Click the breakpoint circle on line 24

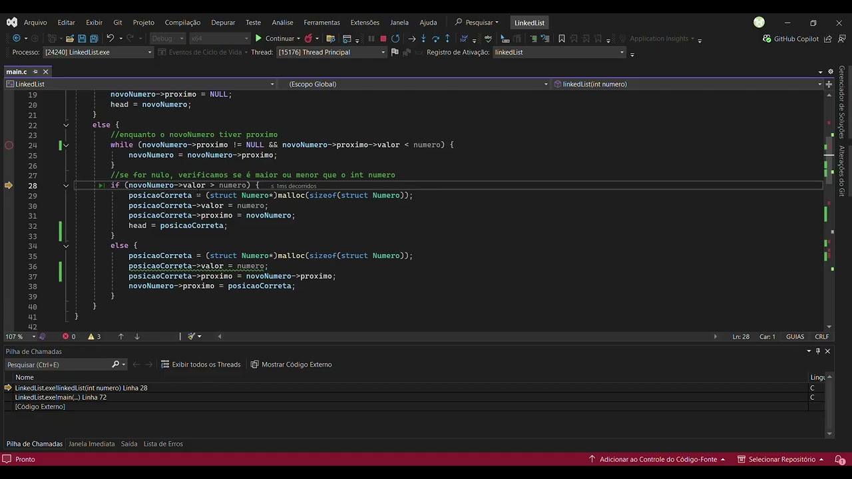[x=9, y=145]
